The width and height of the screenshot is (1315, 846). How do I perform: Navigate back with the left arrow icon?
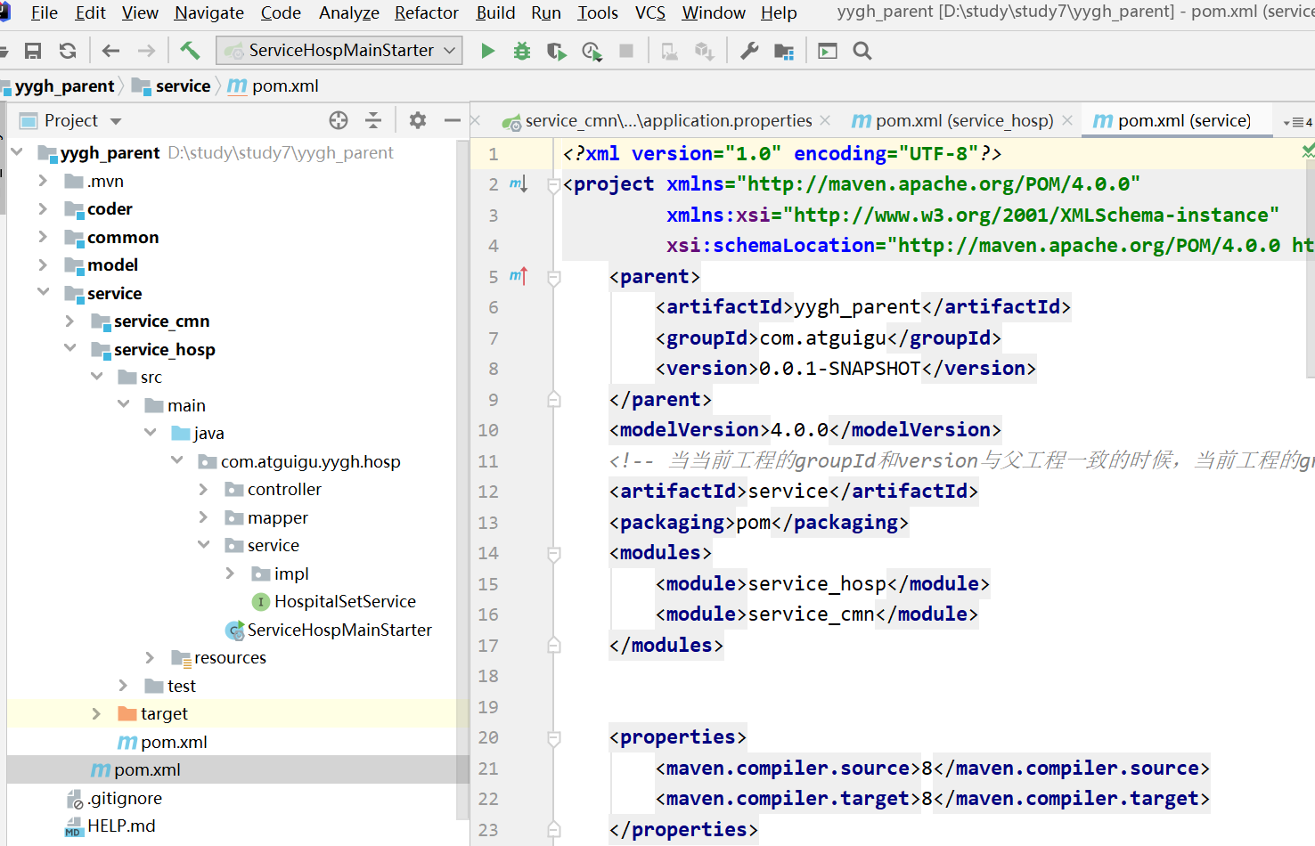110,51
